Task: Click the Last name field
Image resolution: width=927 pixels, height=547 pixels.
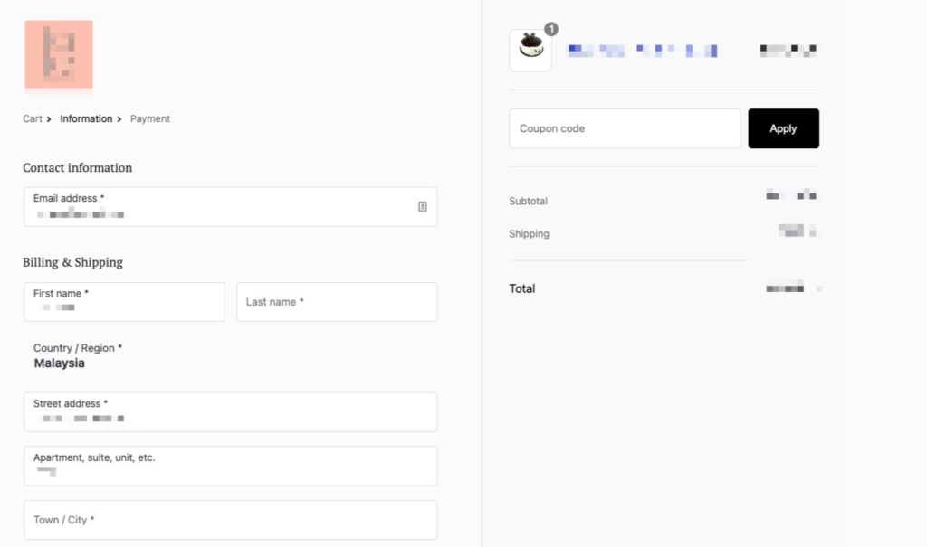Action: pos(336,301)
